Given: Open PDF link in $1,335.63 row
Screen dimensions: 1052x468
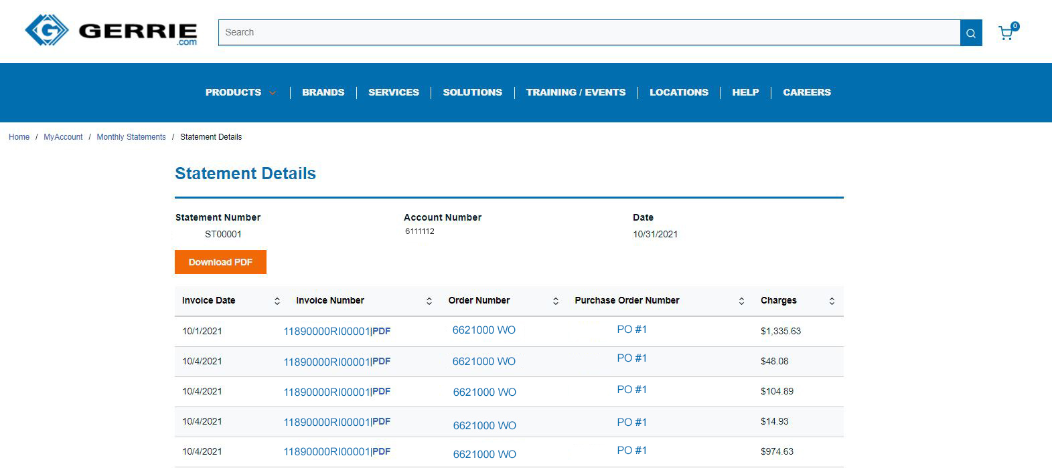Looking at the screenshot, I should pyautogui.click(x=382, y=332).
